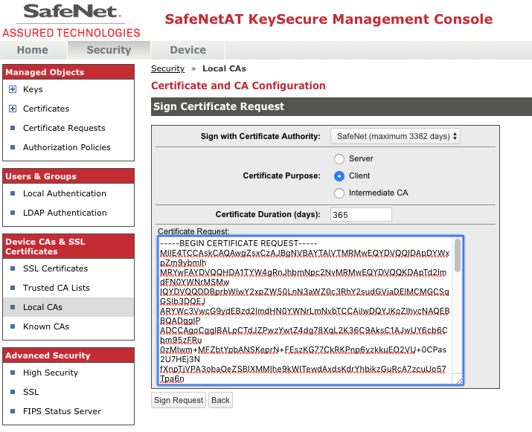Click the textarea vertical scrollbar thumb
Viewport: 532px width, 432px height.
click(x=458, y=255)
